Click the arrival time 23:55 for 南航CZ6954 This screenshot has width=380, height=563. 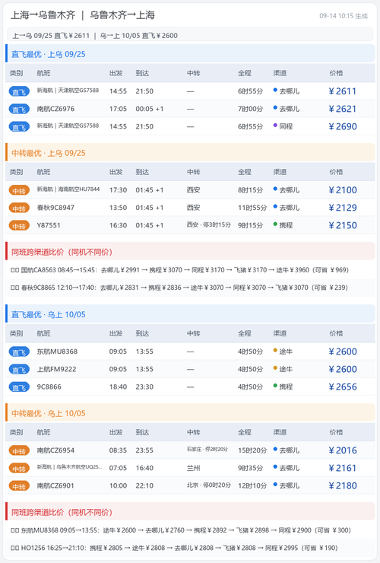[144, 450]
